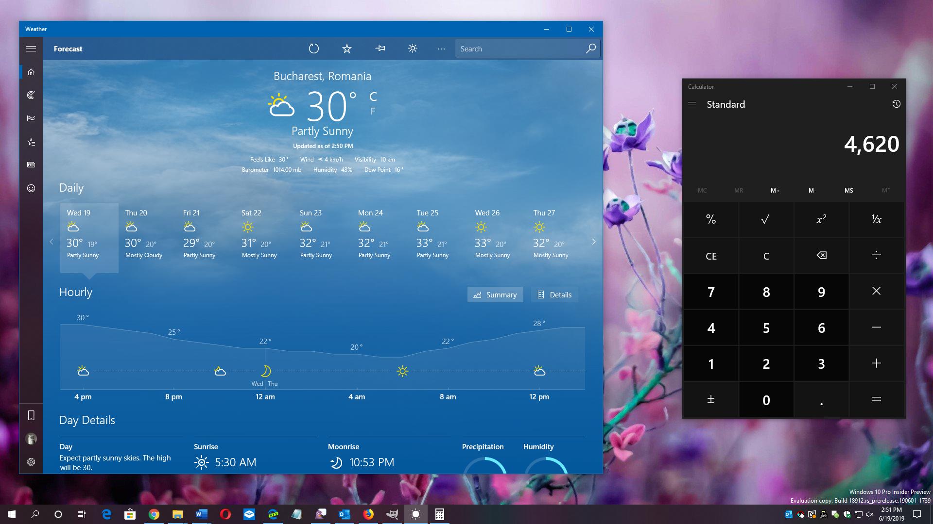Click the backspace key in Calculator
This screenshot has height=524, width=933.
pos(821,256)
